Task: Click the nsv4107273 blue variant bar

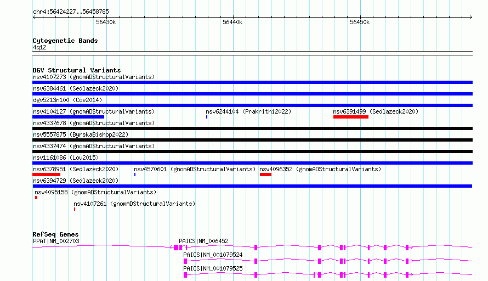Action: tap(252, 82)
